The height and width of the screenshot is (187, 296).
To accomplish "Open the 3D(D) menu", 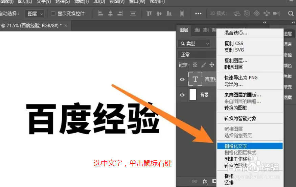I will (x=99, y=2).
